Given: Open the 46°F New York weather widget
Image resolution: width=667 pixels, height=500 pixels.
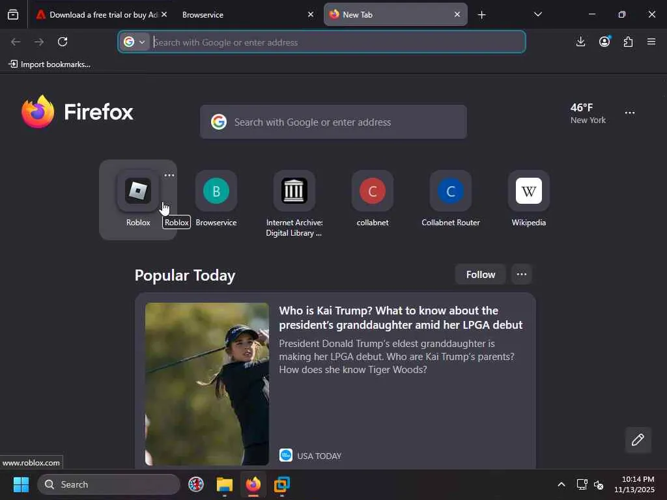Looking at the screenshot, I should [588, 113].
